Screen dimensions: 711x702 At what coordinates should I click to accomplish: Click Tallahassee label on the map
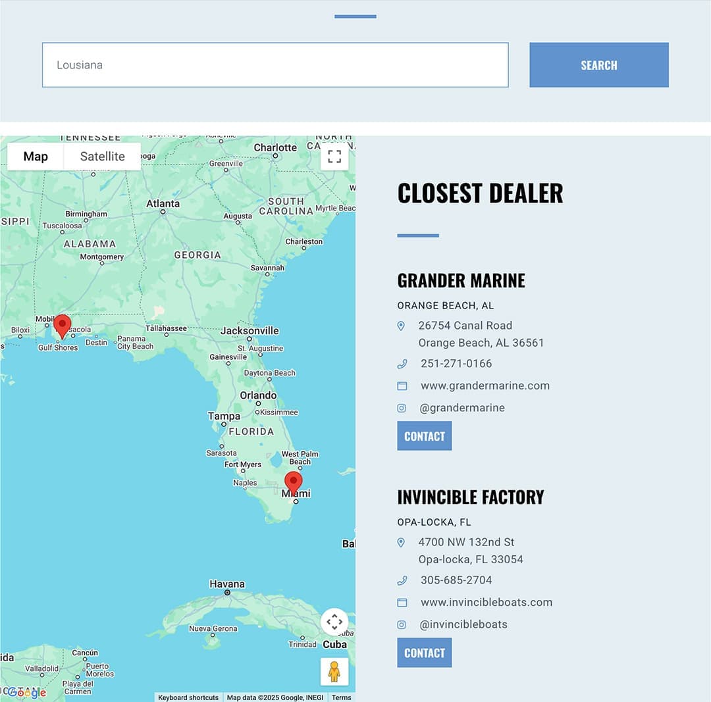(166, 328)
